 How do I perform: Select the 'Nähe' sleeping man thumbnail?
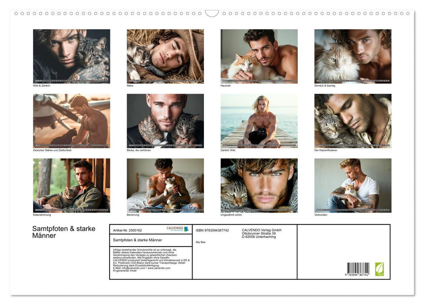(165, 56)
